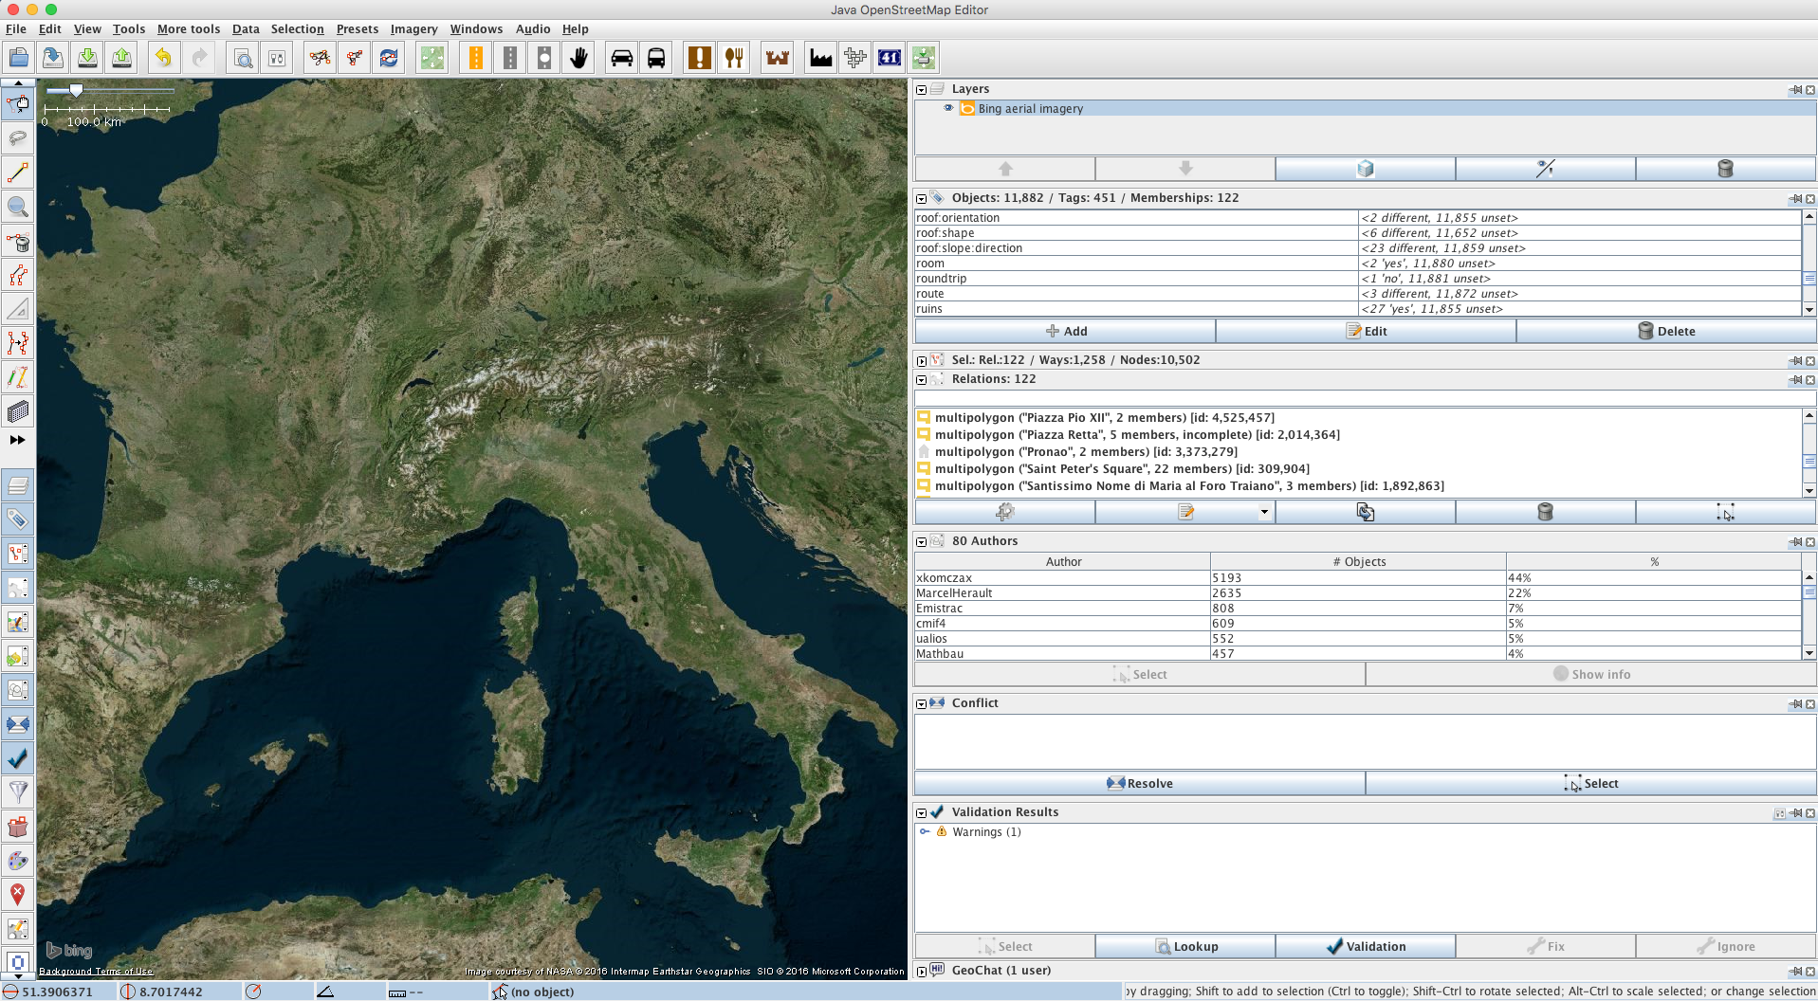Click the map zoom slider handle
Image resolution: width=1818 pixels, height=1001 pixels.
pos(76,91)
